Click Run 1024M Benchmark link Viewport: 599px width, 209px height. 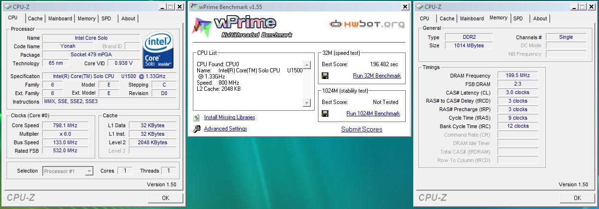[x=373, y=113]
